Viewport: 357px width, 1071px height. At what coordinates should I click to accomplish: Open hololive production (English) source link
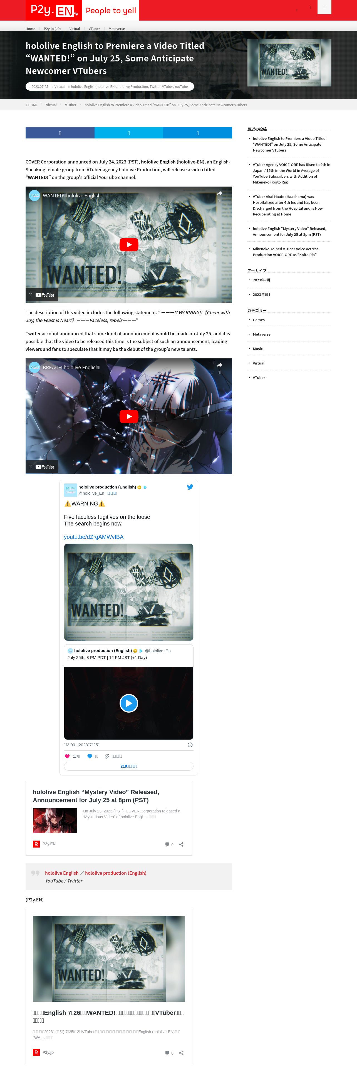[116, 873]
